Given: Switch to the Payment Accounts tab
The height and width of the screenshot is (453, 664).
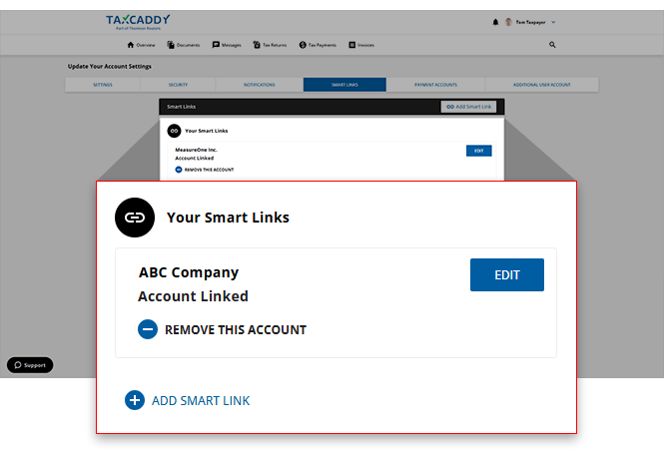Looking at the screenshot, I should tap(435, 85).
